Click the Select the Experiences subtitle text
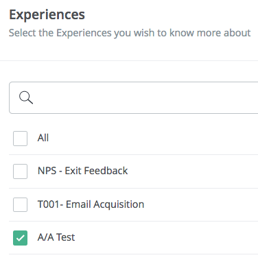 (x=130, y=33)
